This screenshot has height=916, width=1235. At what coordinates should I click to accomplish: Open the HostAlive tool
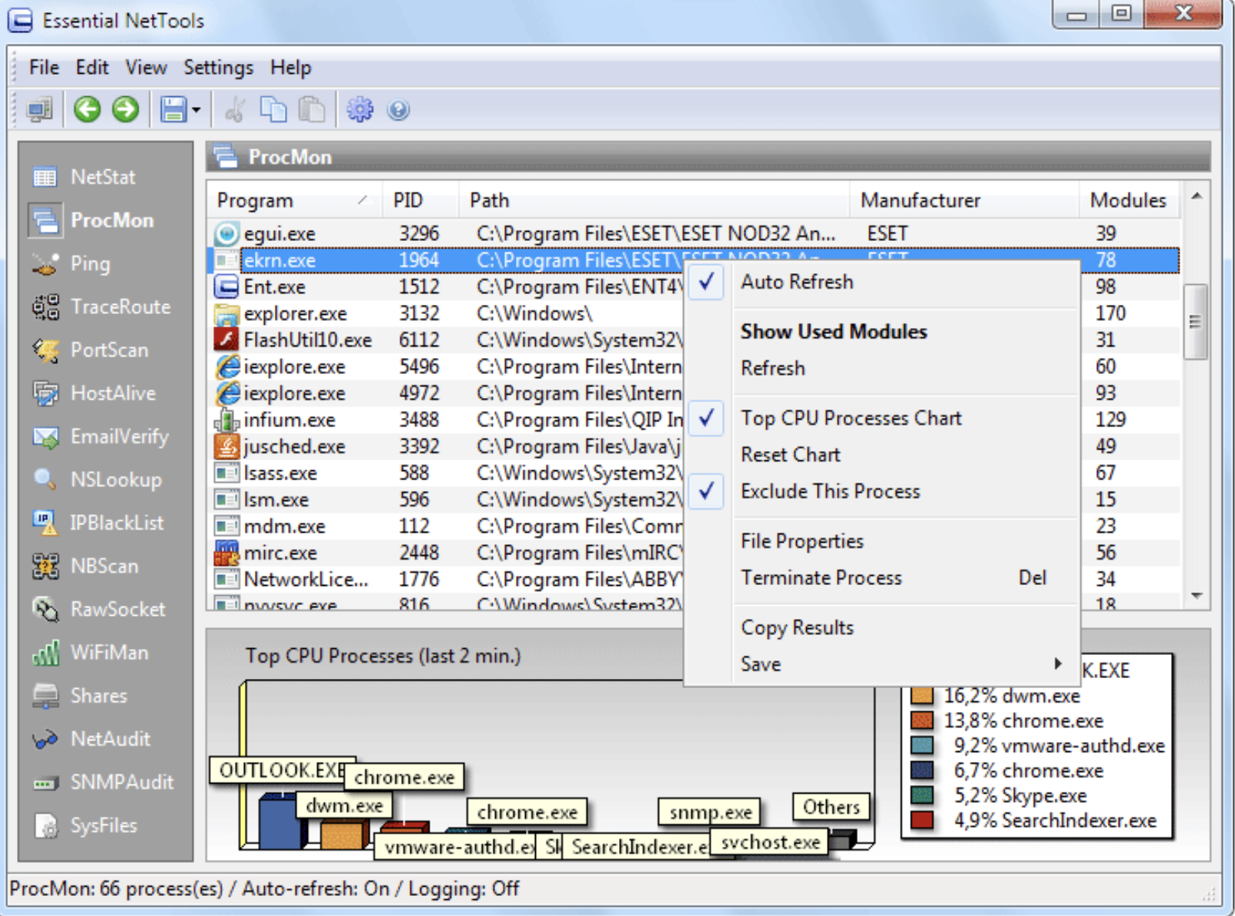[94, 393]
